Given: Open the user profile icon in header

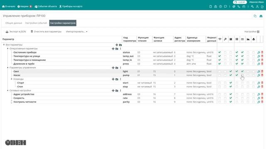Looking at the screenshot, I should tap(257, 7).
